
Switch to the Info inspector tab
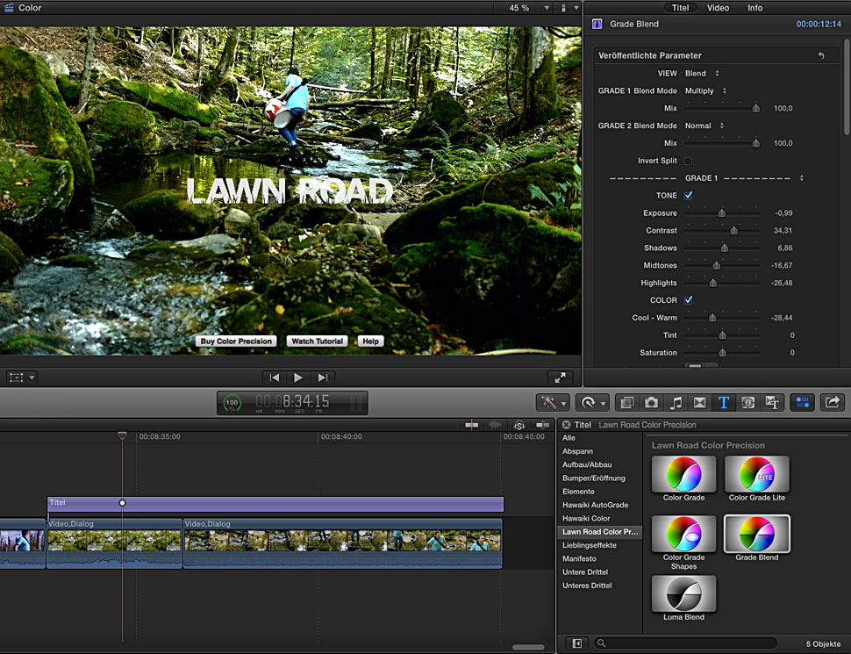tap(754, 8)
